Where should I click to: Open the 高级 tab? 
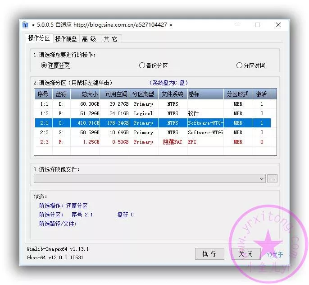(x=89, y=39)
